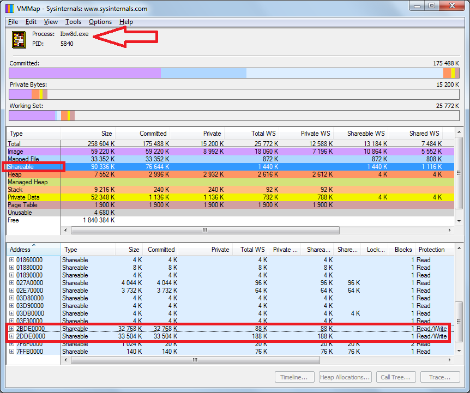Select the Image memory type row
The image size is (470, 393).
click(230, 152)
